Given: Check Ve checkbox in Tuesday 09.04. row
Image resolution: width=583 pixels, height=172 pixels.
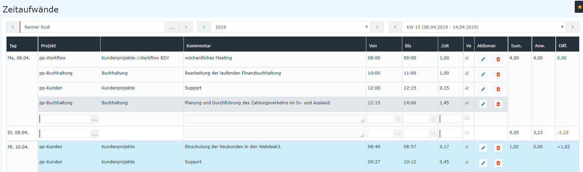Looking at the screenshot, I should pos(467,133).
